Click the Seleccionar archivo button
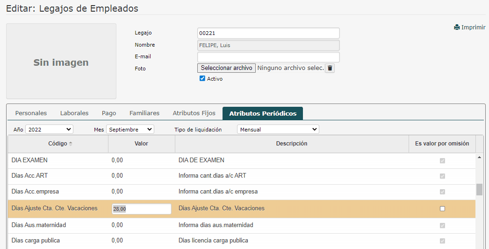 click(226, 68)
